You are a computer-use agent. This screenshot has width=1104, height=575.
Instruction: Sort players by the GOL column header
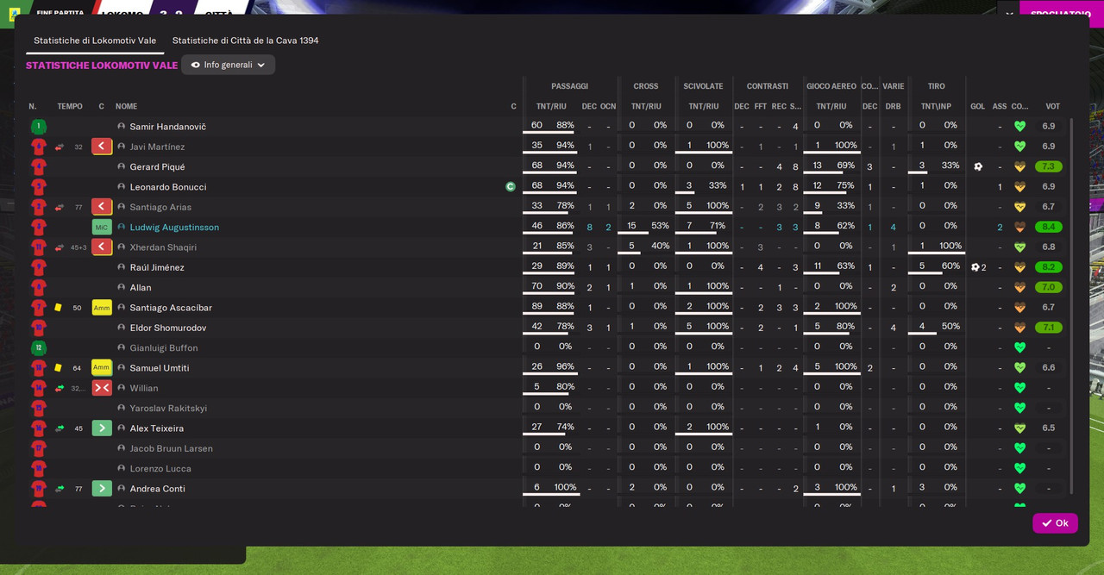click(x=977, y=107)
